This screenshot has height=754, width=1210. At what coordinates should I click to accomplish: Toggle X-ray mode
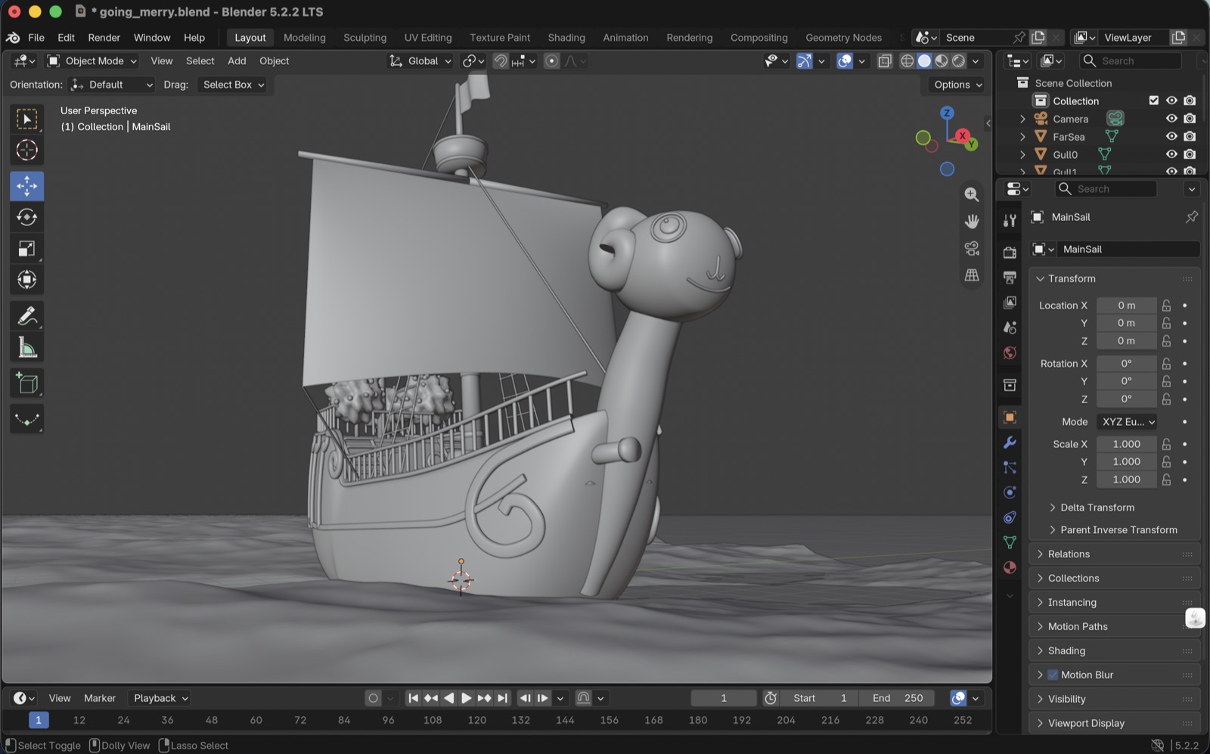pyautogui.click(x=884, y=61)
